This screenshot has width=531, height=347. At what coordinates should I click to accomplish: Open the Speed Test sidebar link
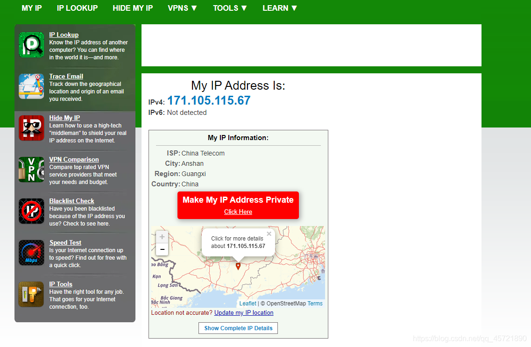point(65,243)
